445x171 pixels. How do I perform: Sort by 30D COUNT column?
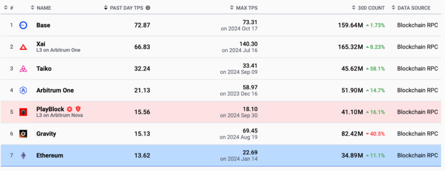368,8
